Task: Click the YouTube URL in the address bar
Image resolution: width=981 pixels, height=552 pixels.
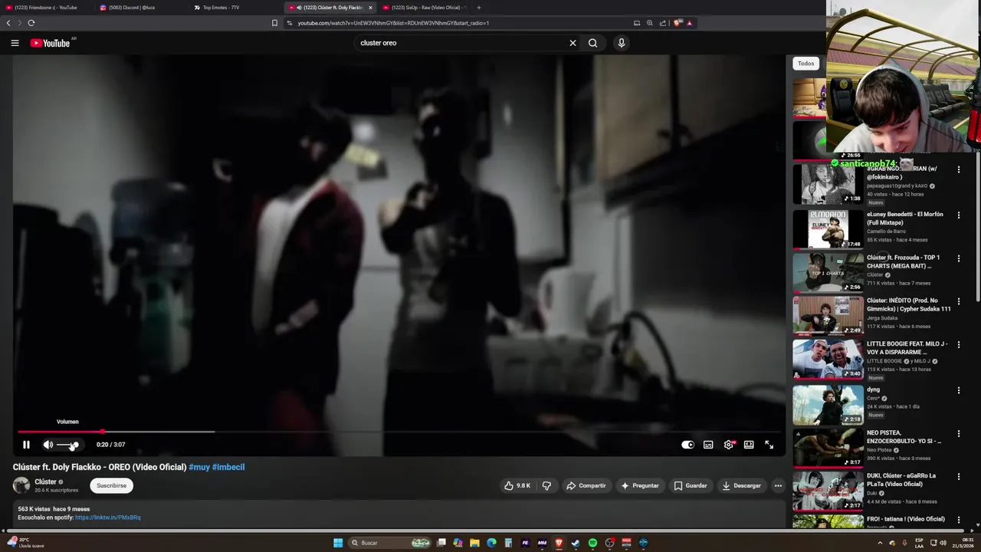Action: point(393,23)
